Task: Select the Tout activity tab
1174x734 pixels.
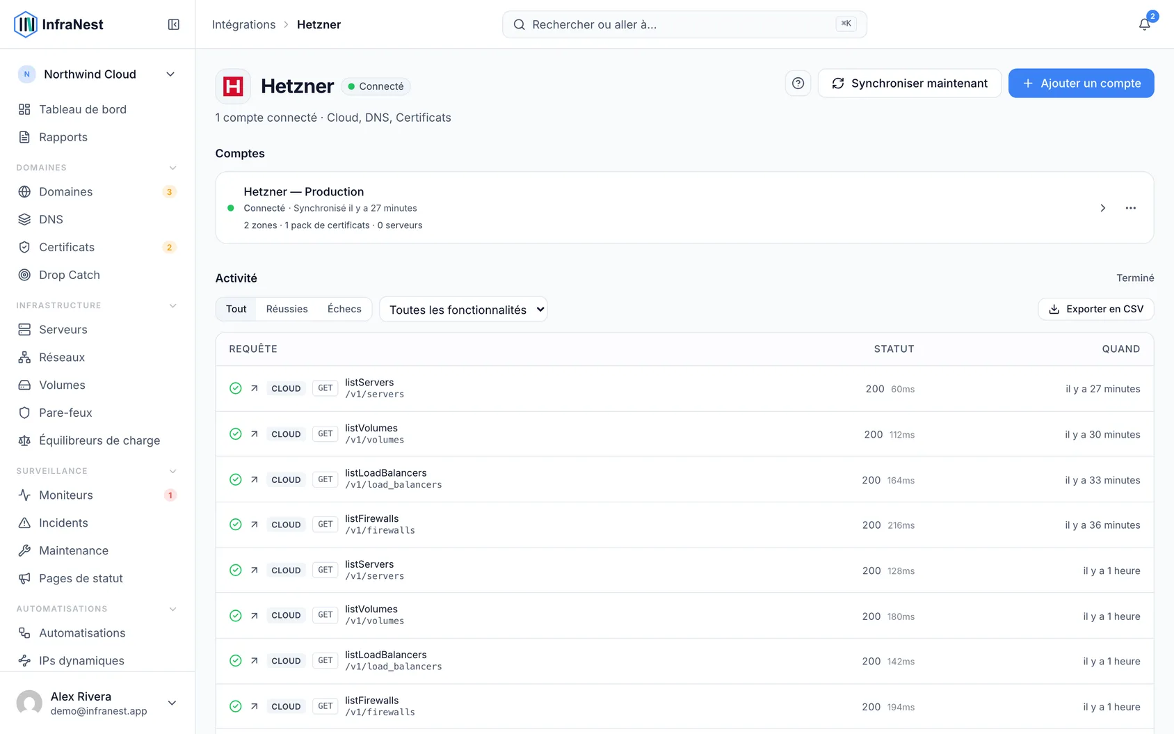Action: click(x=236, y=309)
